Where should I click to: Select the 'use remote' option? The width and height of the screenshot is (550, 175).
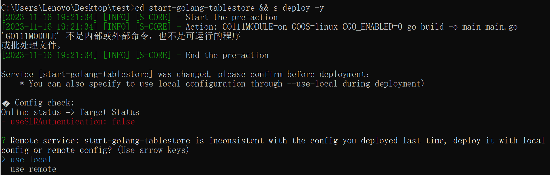[x=33, y=169]
